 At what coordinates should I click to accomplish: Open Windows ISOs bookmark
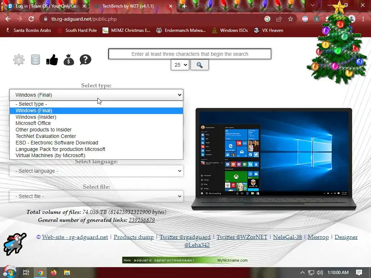(x=230, y=30)
